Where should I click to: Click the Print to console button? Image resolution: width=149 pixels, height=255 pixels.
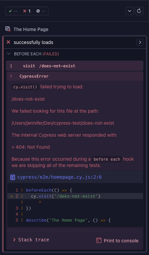(117, 241)
